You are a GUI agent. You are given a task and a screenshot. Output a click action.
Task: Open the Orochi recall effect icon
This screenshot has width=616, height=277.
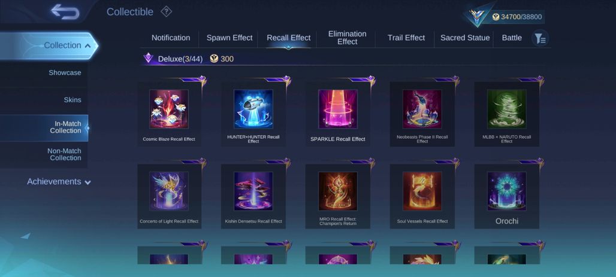pos(507,191)
